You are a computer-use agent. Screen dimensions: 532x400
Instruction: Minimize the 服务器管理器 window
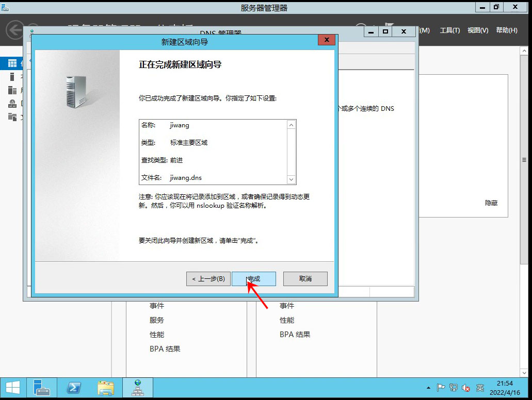tap(482, 7)
